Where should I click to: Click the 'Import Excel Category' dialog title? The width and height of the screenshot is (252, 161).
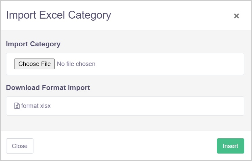58,15
